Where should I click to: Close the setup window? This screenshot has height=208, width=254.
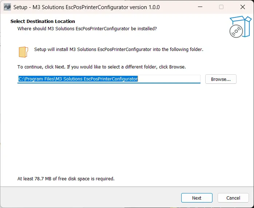pyautogui.click(x=243, y=7)
